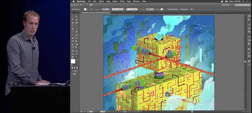Select the Pen tool

pyautogui.click(x=73, y=23)
